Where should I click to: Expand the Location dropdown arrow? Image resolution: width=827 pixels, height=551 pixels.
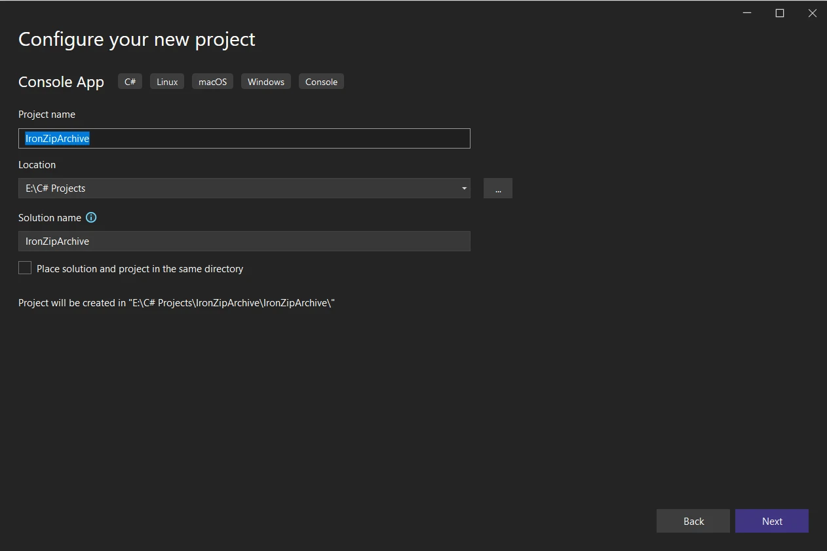pyautogui.click(x=464, y=188)
